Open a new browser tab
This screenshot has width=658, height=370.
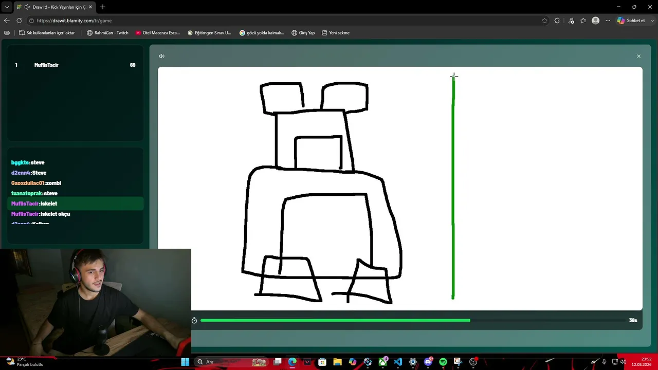click(x=103, y=7)
